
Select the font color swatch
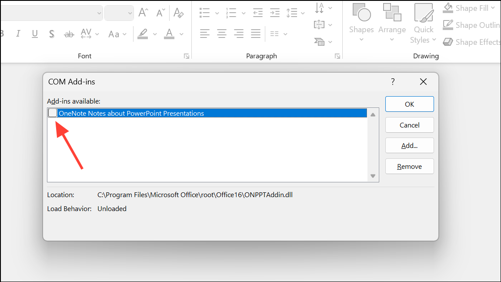pos(170,34)
